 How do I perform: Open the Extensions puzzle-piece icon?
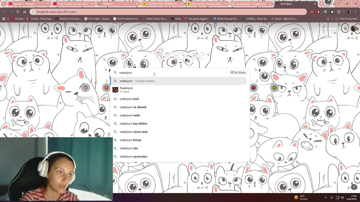339,12
